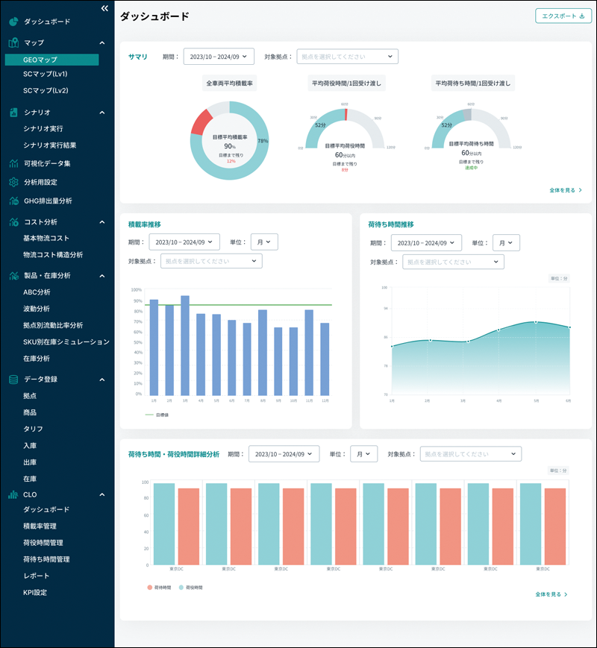Open the 積載率推移 単位 月 dropdown

click(x=264, y=242)
